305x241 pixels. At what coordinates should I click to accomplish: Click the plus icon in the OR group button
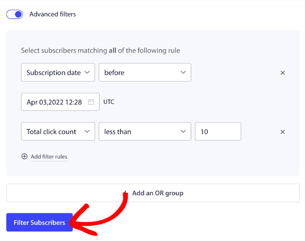click(126, 193)
